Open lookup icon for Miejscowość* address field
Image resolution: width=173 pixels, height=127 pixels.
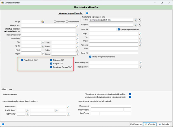68,106
